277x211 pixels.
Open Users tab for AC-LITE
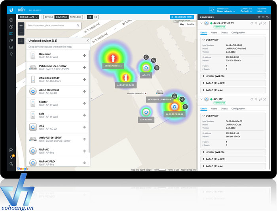(x=214, y=108)
